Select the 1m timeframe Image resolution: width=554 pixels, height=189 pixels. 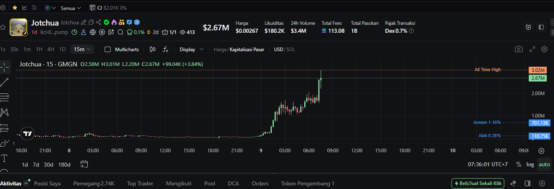27,49
